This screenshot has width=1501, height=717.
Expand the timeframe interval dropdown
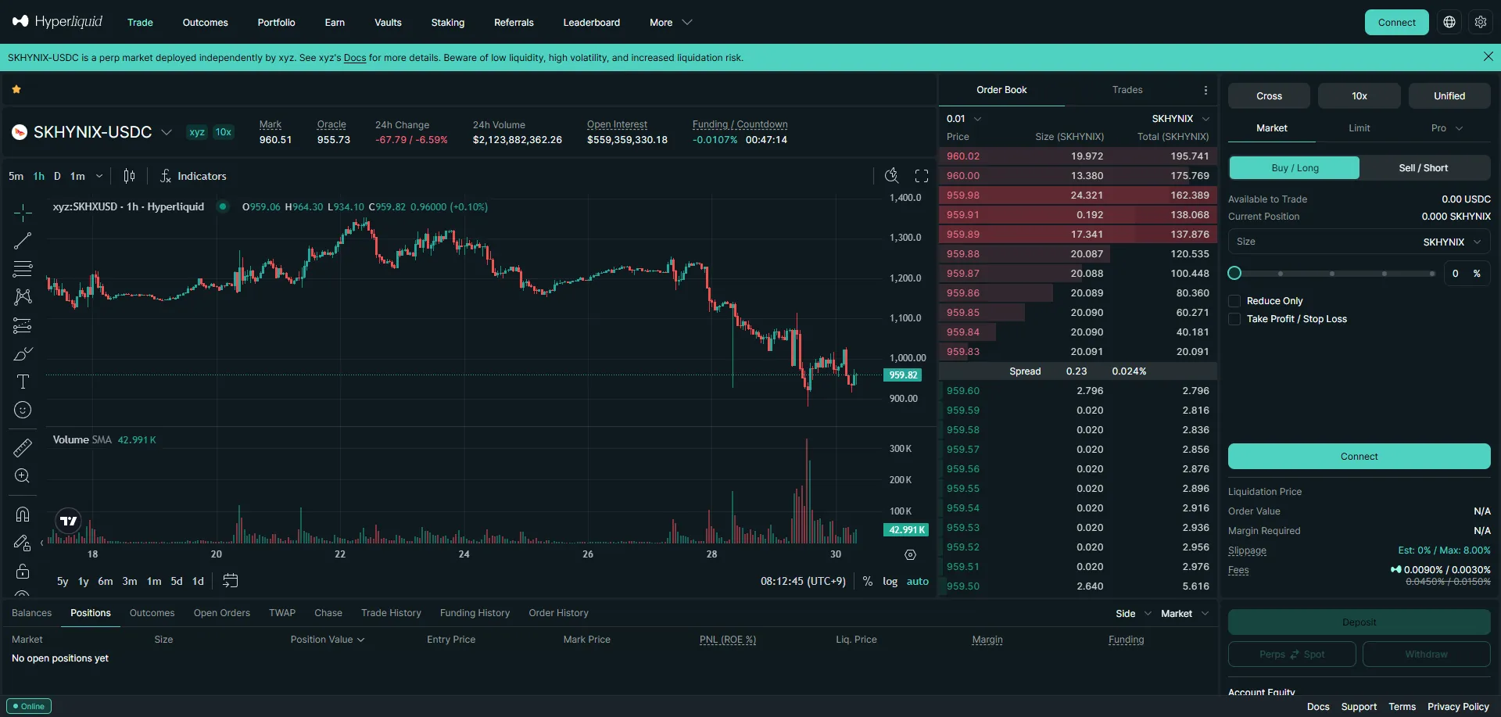99,176
